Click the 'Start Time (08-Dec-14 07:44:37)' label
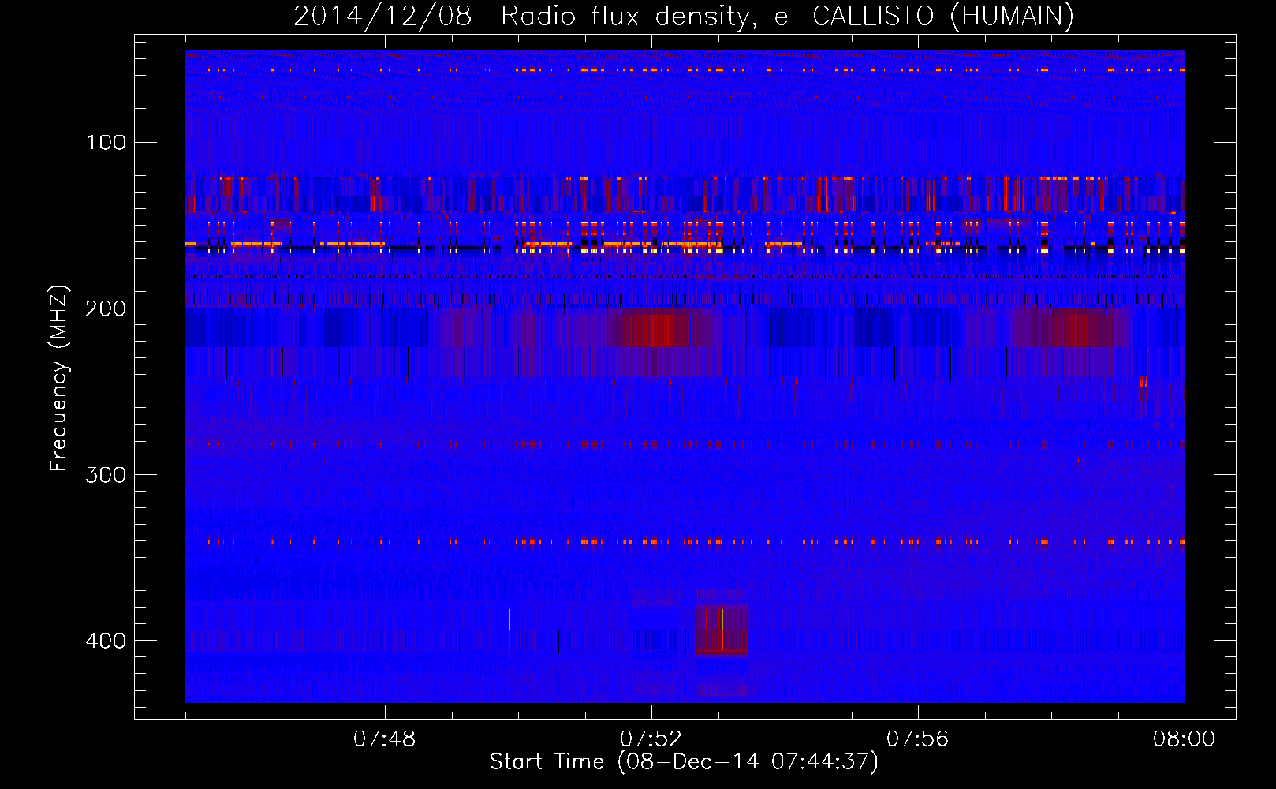The image size is (1276, 789). [x=684, y=762]
